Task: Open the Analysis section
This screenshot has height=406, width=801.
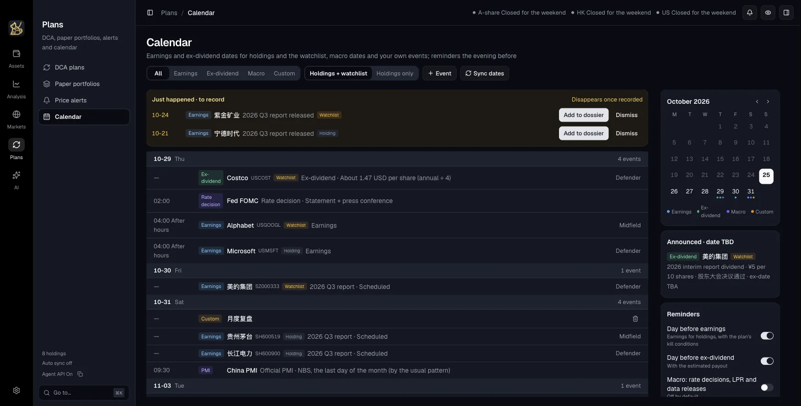Action: coord(16,90)
